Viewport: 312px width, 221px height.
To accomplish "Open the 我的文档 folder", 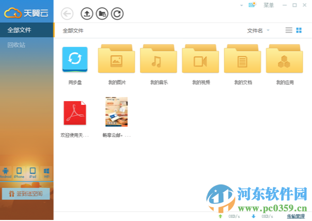I will (x=242, y=58).
